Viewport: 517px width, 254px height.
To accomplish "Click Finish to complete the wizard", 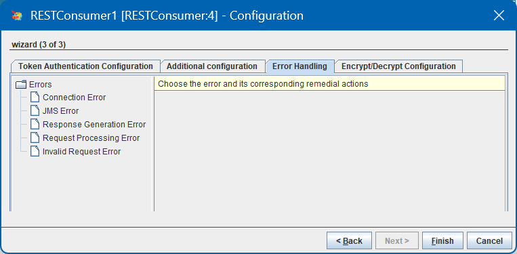I will (x=442, y=241).
